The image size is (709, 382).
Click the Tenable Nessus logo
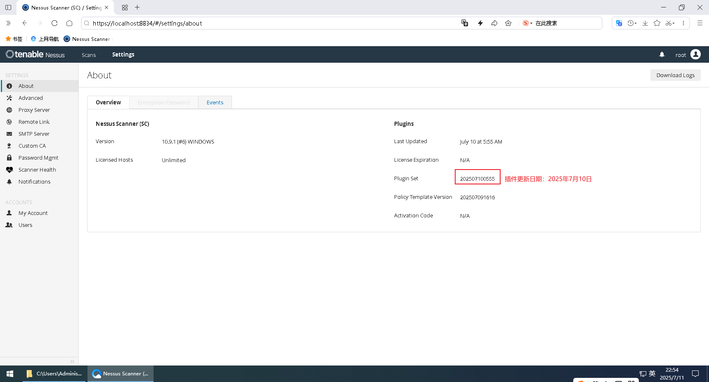(35, 54)
